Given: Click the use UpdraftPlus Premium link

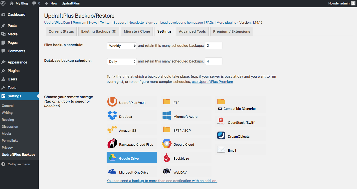Looking at the screenshot, I should click(212, 82).
